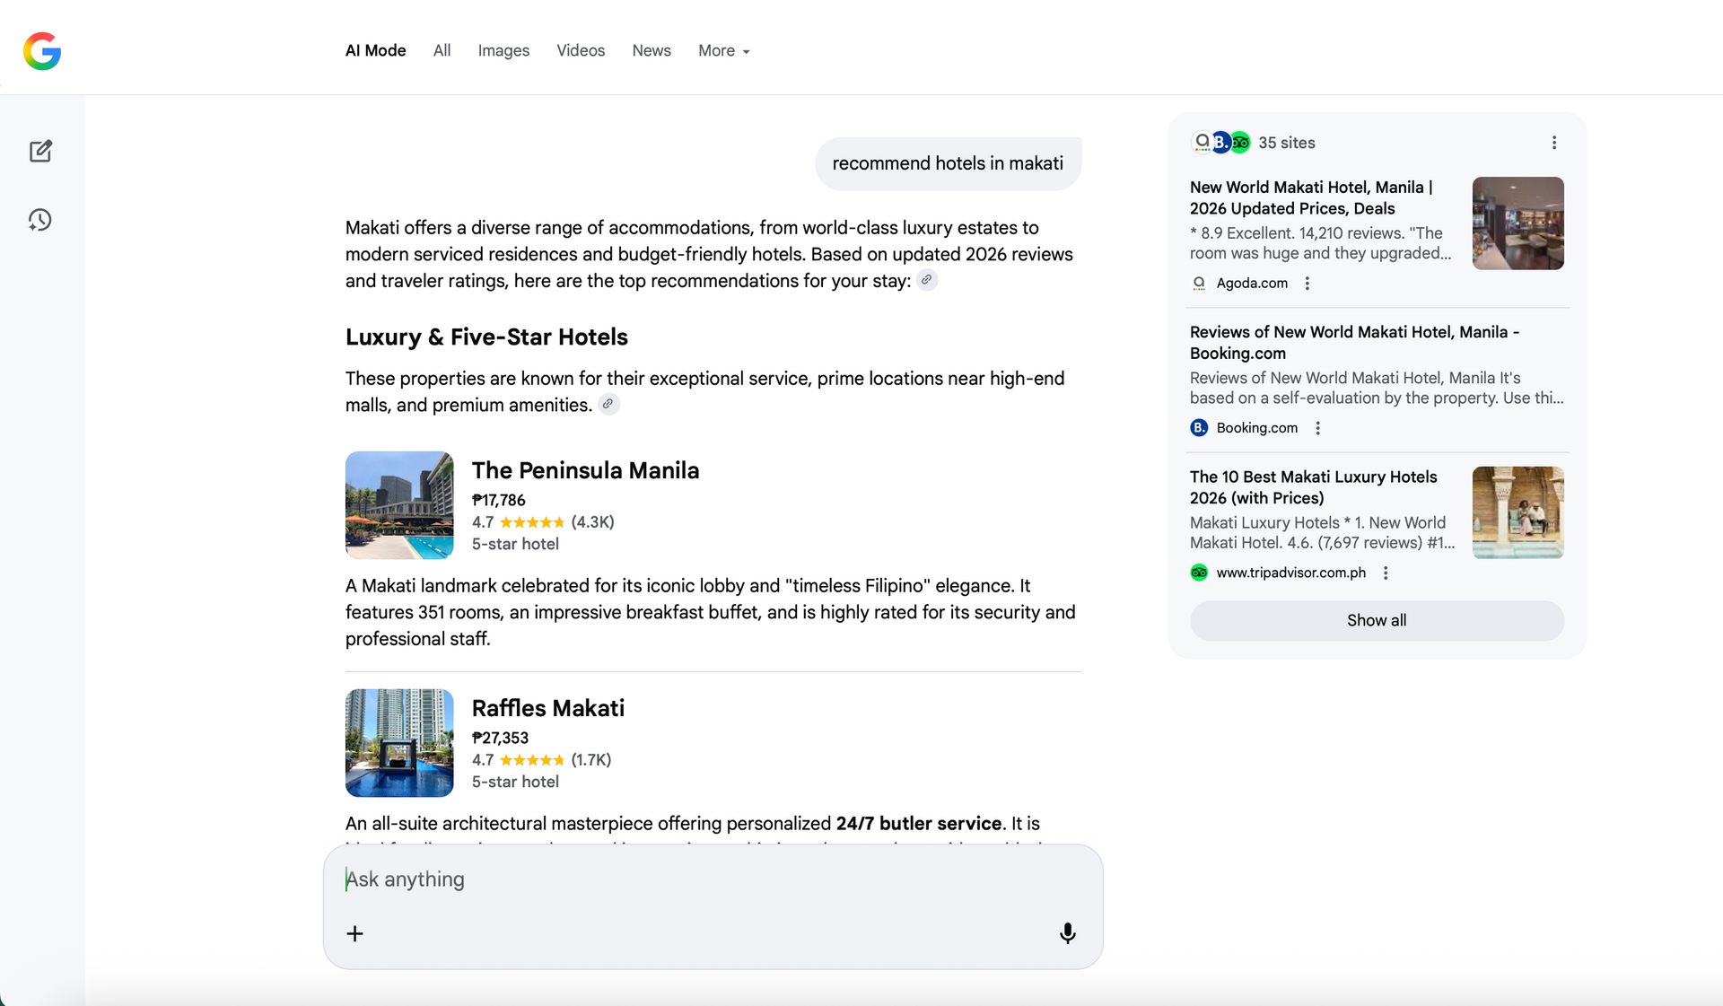
Task: Click the Google logo
Action: click(x=42, y=51)
